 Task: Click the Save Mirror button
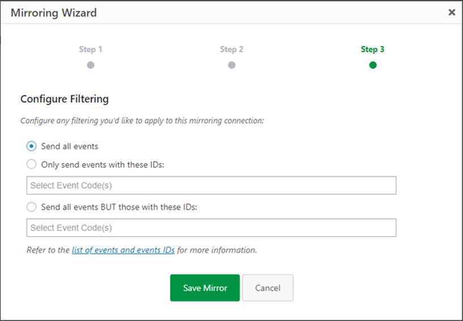[x=205, y=288]
